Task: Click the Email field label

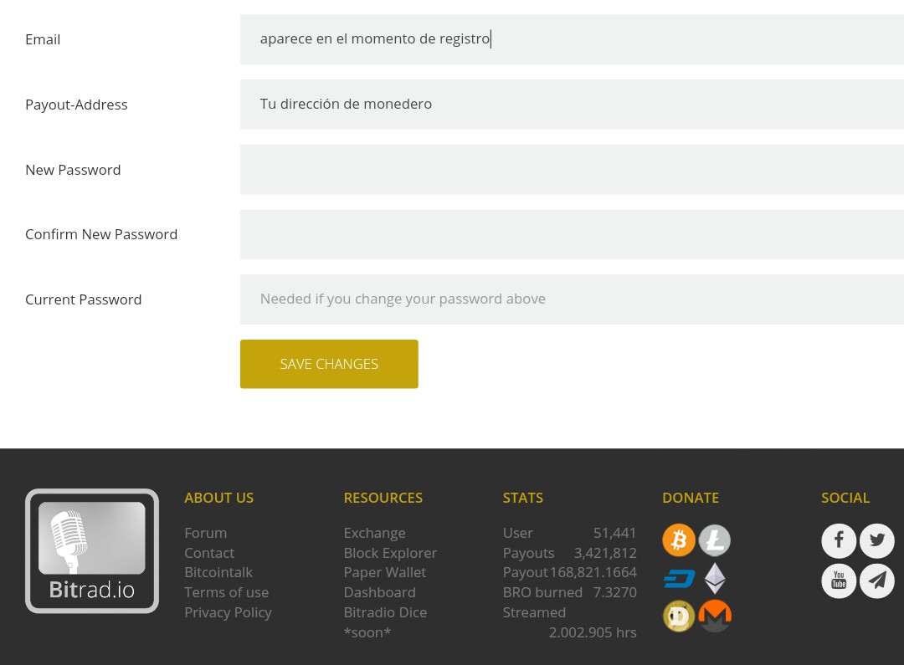Action: (43, 40)
